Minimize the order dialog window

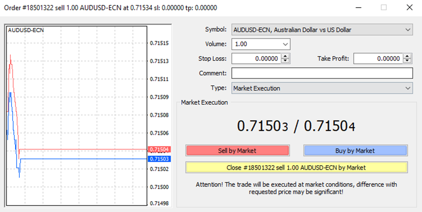click(x=358, y=7)
